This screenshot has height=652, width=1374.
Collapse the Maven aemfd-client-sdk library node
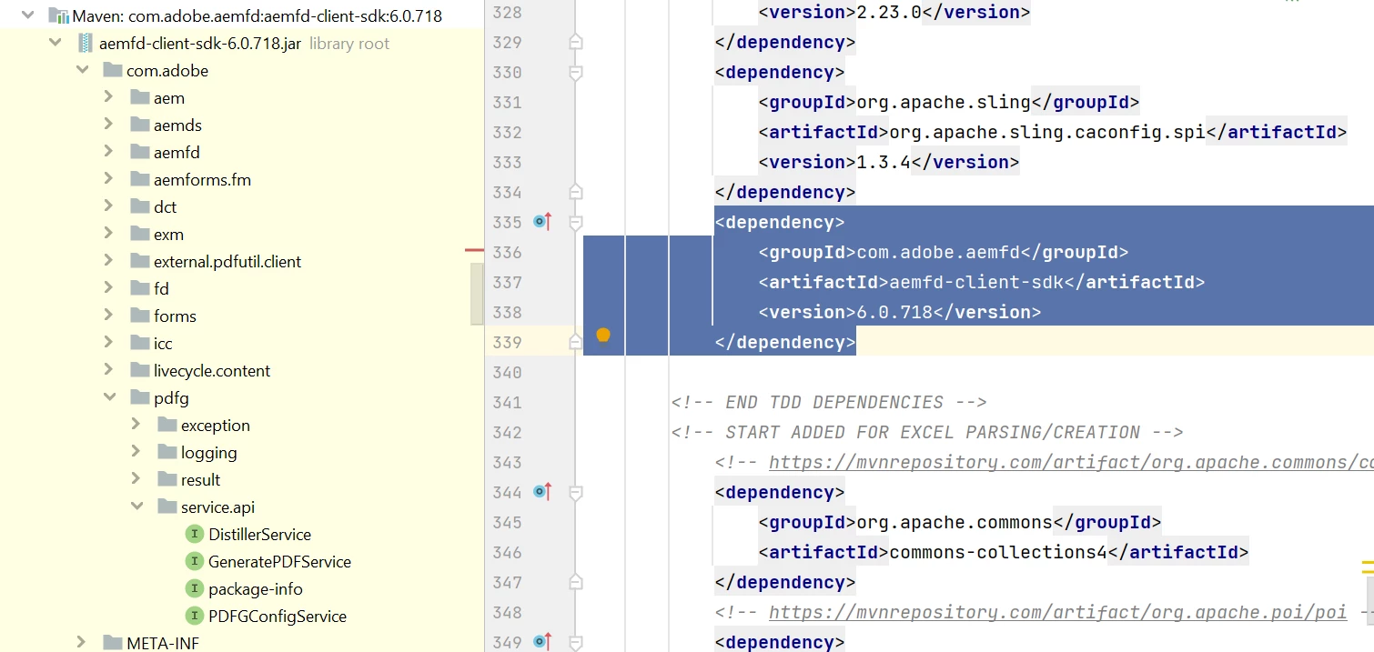click(28, 15)
